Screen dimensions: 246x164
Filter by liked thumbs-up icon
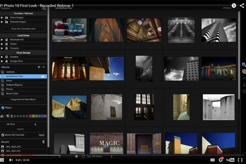tap(2, 116)
